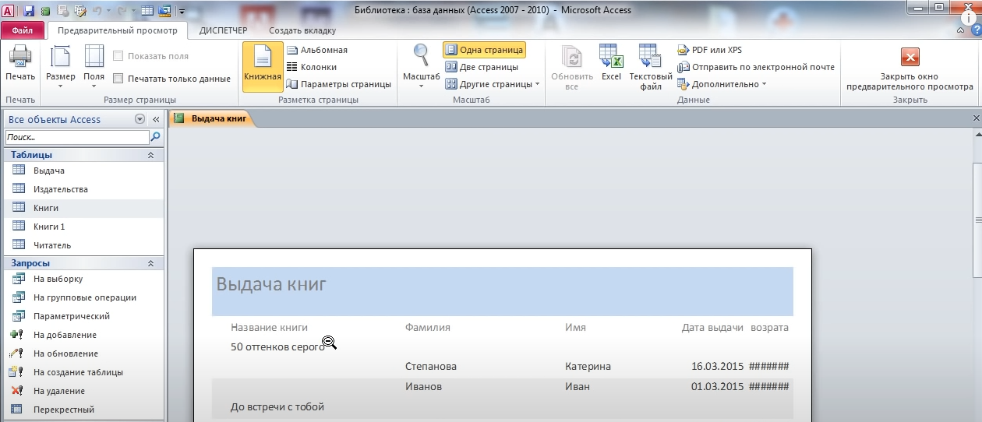
Task: Open the quick access toolbar customize arrow
Action: click(182, 12)
